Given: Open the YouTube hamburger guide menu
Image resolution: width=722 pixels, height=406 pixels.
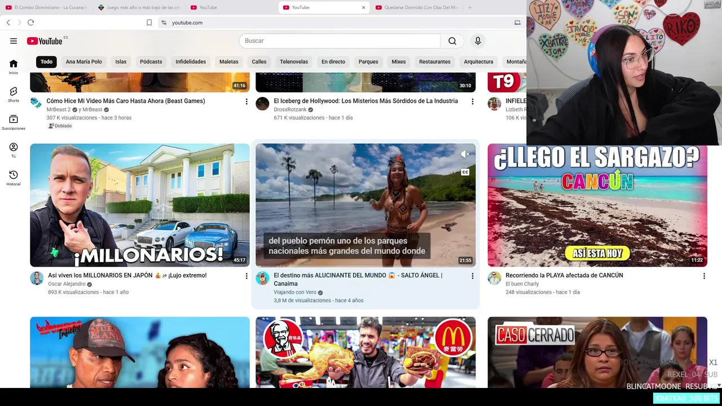Looking at the screenshot, I should pyautogui.click(x=14, y=41).
